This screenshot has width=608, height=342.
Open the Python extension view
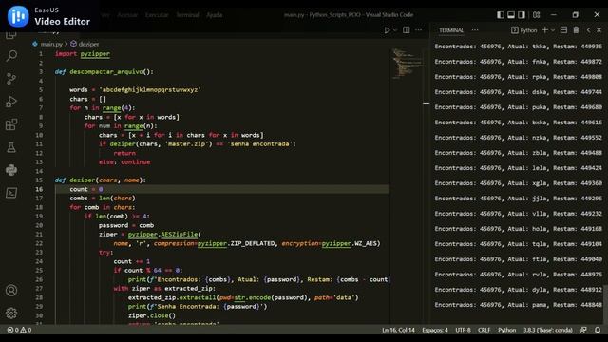[11, 170]
